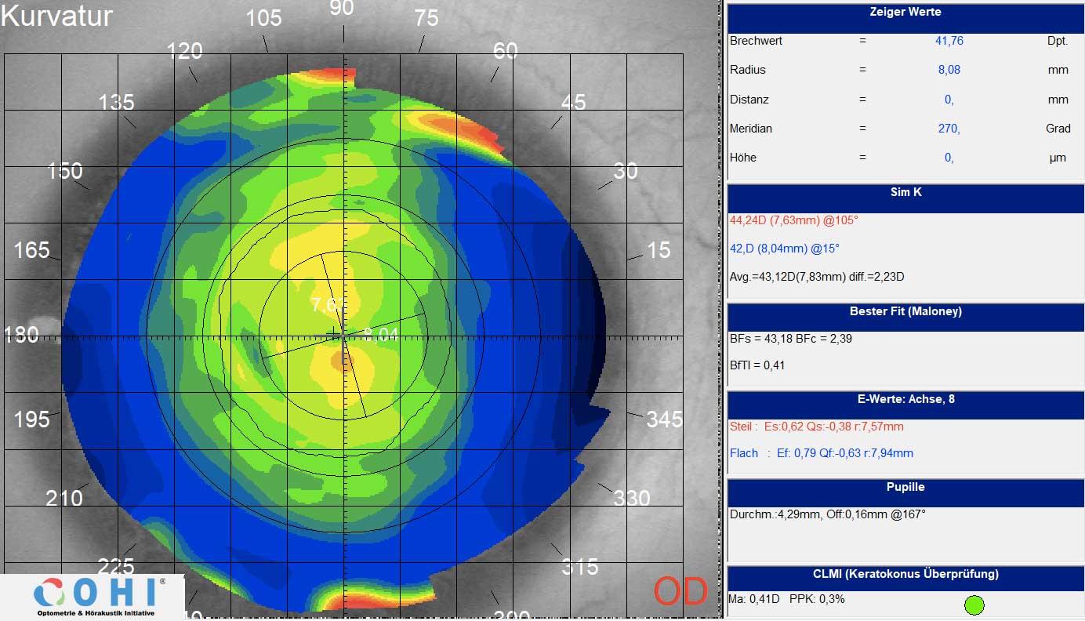Click the µm unit text

(1058, 158)
